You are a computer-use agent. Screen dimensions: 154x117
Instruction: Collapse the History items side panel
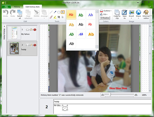(4, 26)
